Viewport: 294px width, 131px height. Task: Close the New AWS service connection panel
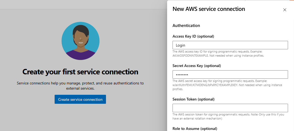(284, 10)
